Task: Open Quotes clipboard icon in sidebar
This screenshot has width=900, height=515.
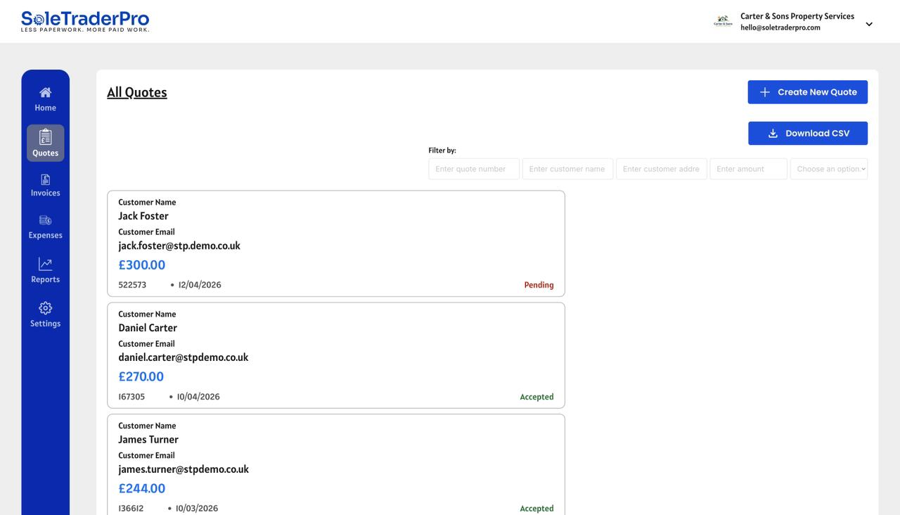Action: (x=45, y=136)
